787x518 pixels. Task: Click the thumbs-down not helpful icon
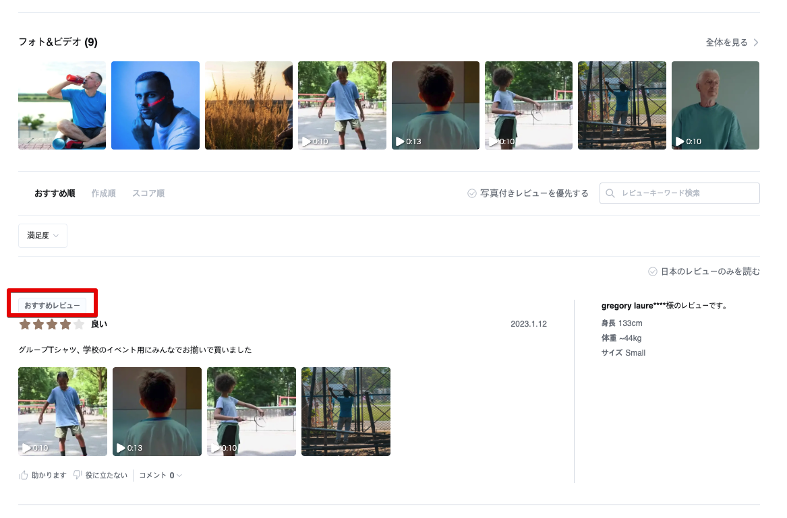(78, 475)
